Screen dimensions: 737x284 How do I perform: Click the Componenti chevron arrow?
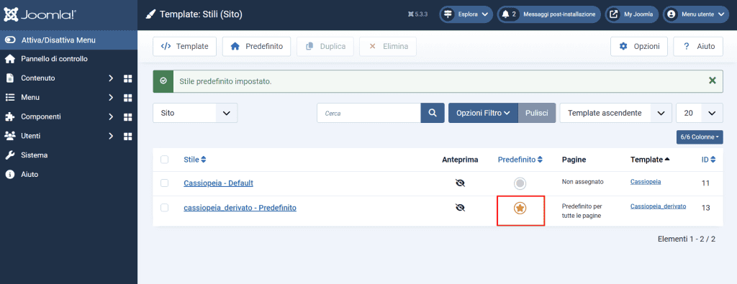[111, 116]
